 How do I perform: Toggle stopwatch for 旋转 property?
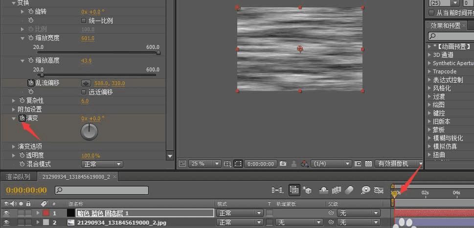[x=31, y=11]
